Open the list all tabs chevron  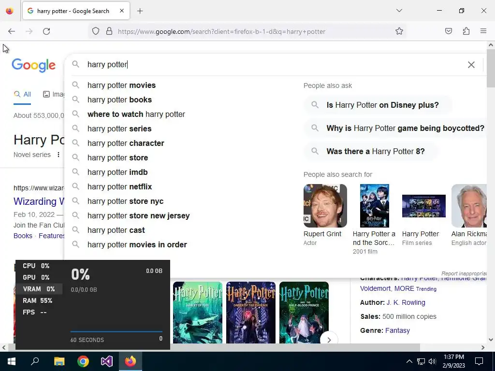point(399,11)
